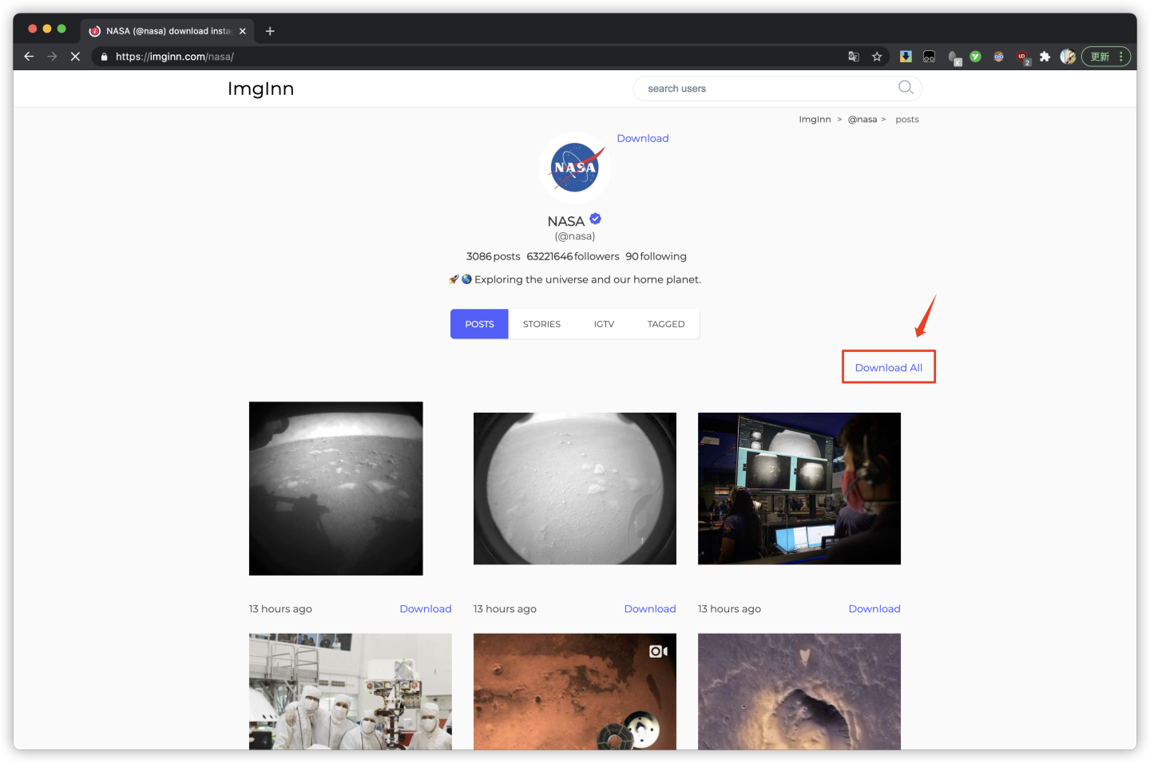Screen dimensions: 1150x763
Task: Click the 3086 posts count
Action: click(494, 256)
